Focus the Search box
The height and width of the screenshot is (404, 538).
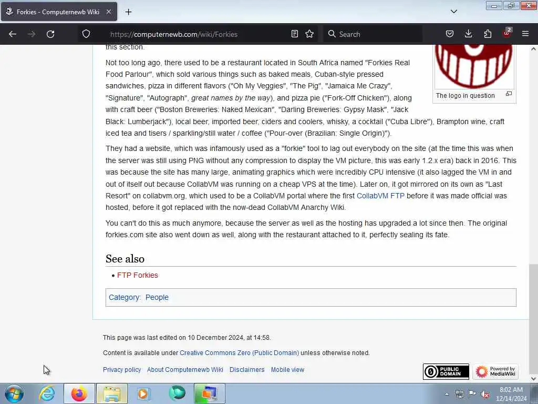click(373, 34)
